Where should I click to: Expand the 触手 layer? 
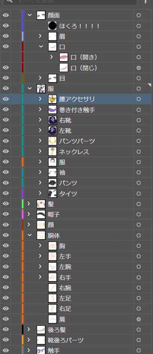pyautogui.click(x=29, y=350)
